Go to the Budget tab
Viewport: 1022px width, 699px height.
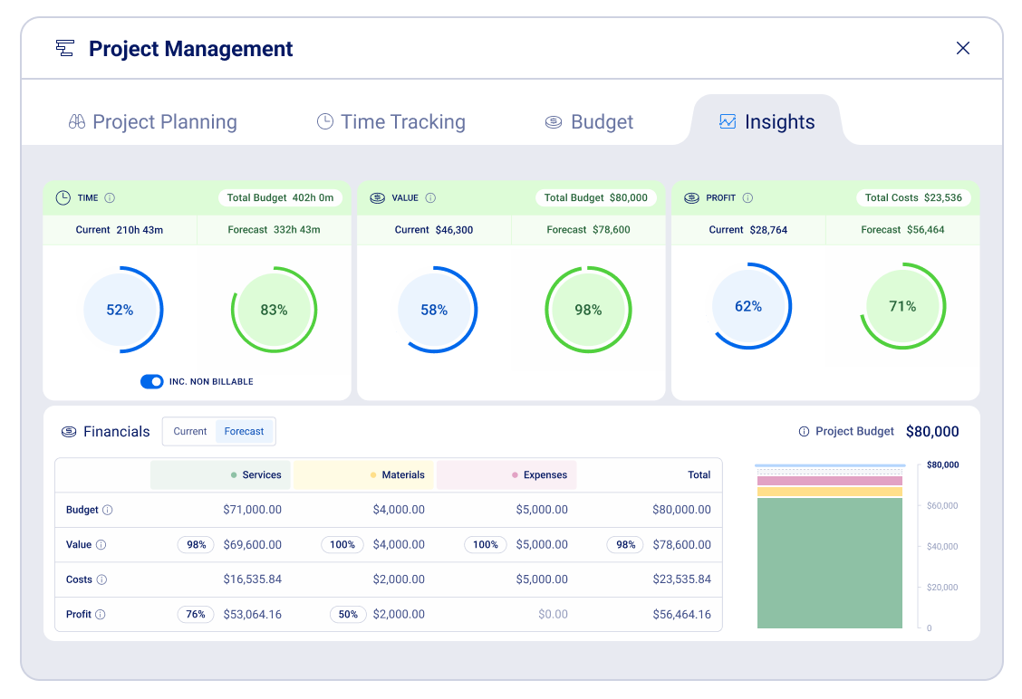589,122
